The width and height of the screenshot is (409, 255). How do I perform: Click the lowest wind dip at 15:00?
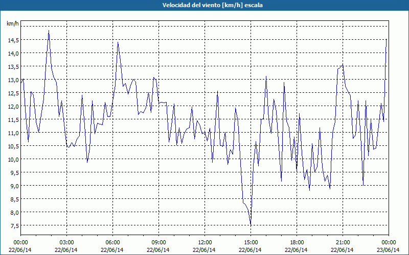pos(251,224)
